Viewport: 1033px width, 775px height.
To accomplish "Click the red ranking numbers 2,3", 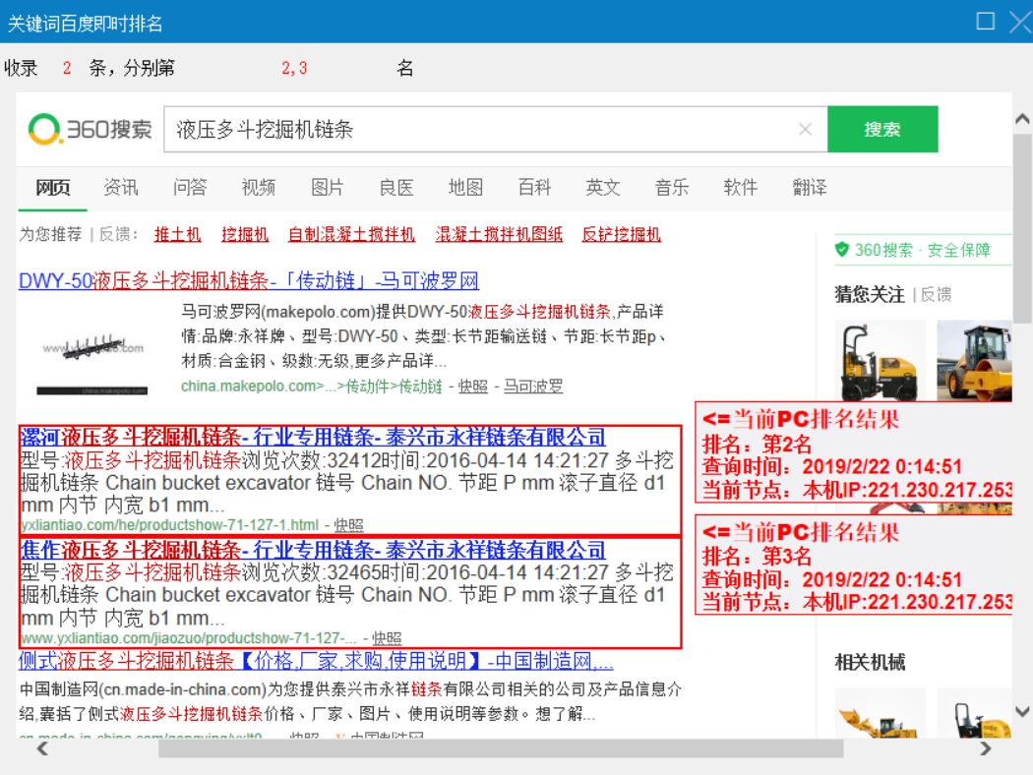I will [x=294, y=68].
